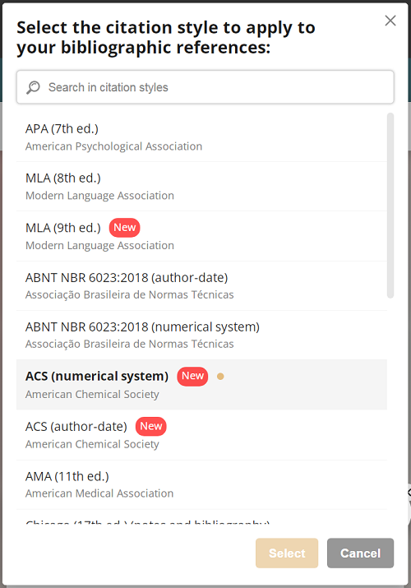Viewport: 411px width, 588px height.
Task: Pick ABNT NBR 6023:2018 (author-date)
Action: click(x=201, y=285)
